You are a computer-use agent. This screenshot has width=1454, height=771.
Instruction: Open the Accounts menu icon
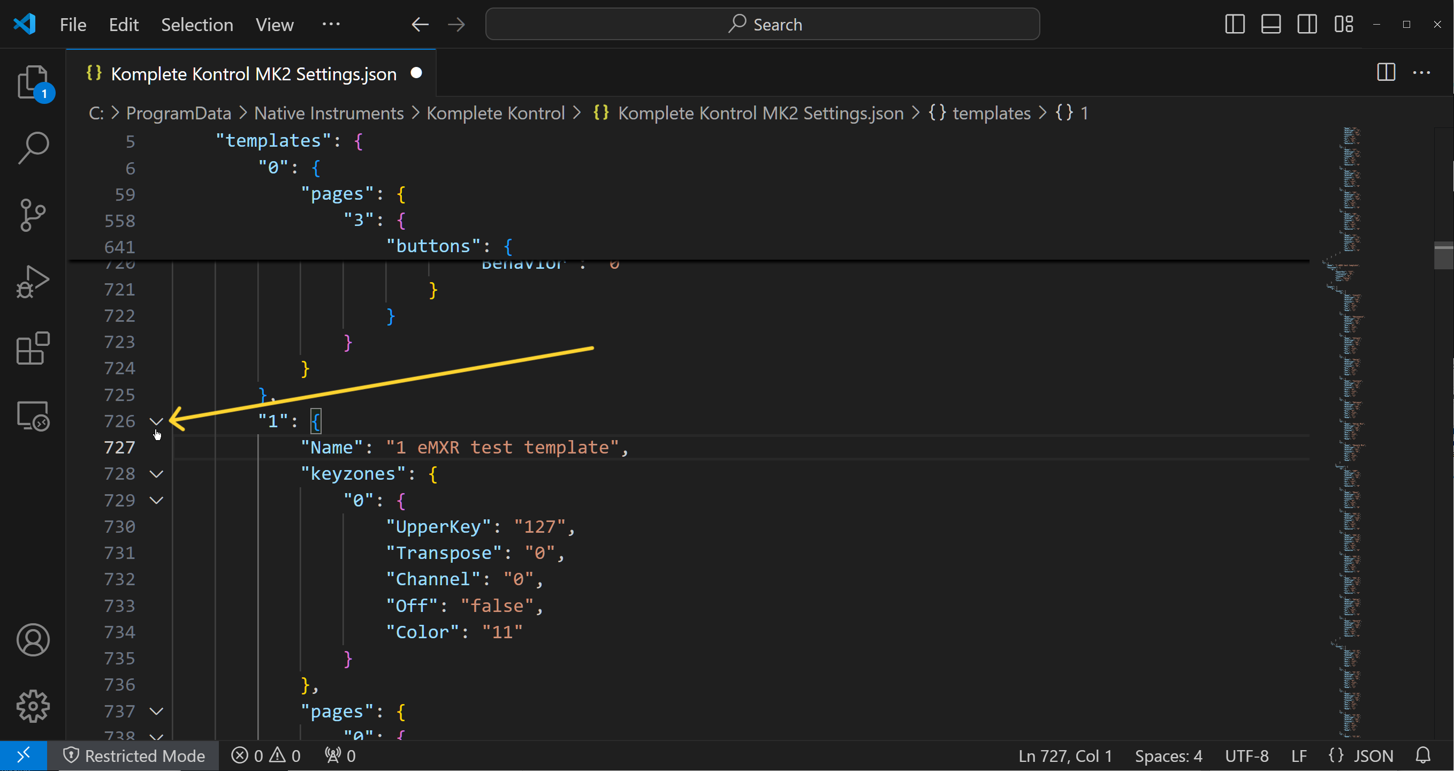tap(33, 640)
